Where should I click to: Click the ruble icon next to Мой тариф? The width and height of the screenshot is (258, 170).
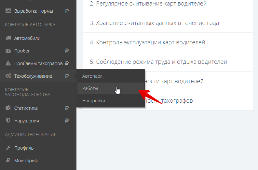coord(8,160)
